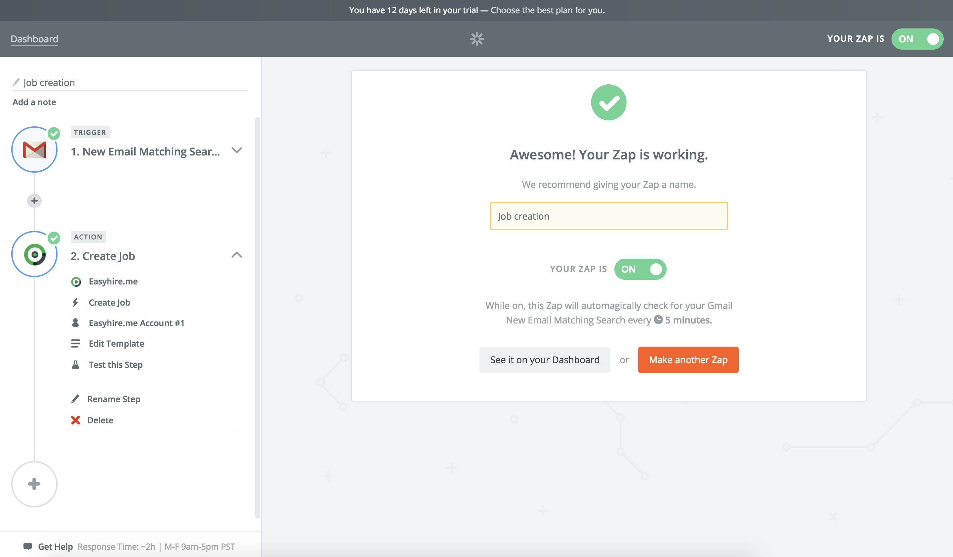Click the Gmail trigger step icon
The width and height of the screenshot is (953, 557).
click(x=34, y=150)
